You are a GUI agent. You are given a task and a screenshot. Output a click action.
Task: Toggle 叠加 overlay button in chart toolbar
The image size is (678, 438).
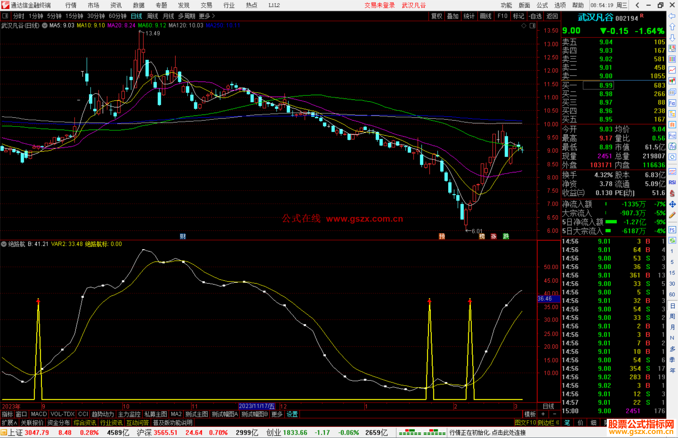pos(453,16)
